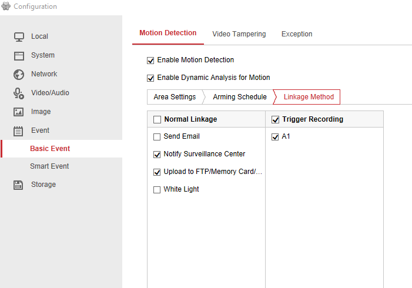The height and width of the screenshot is (288, 412).
Task: Click the Configuration gear icon in header
Action: (6, 6)
